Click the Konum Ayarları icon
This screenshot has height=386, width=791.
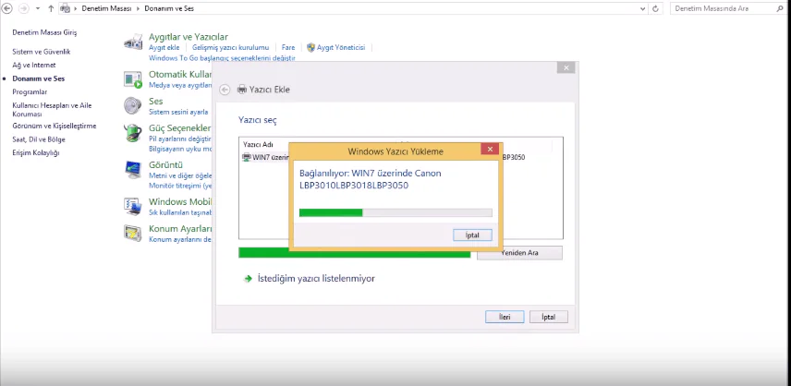pos(133,234)
